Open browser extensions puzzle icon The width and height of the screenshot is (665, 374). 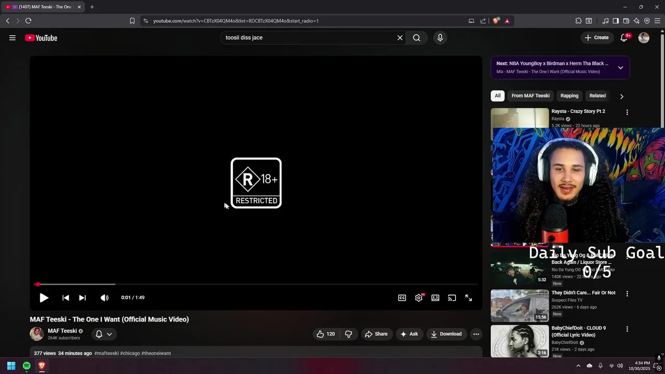pos(578,21)
